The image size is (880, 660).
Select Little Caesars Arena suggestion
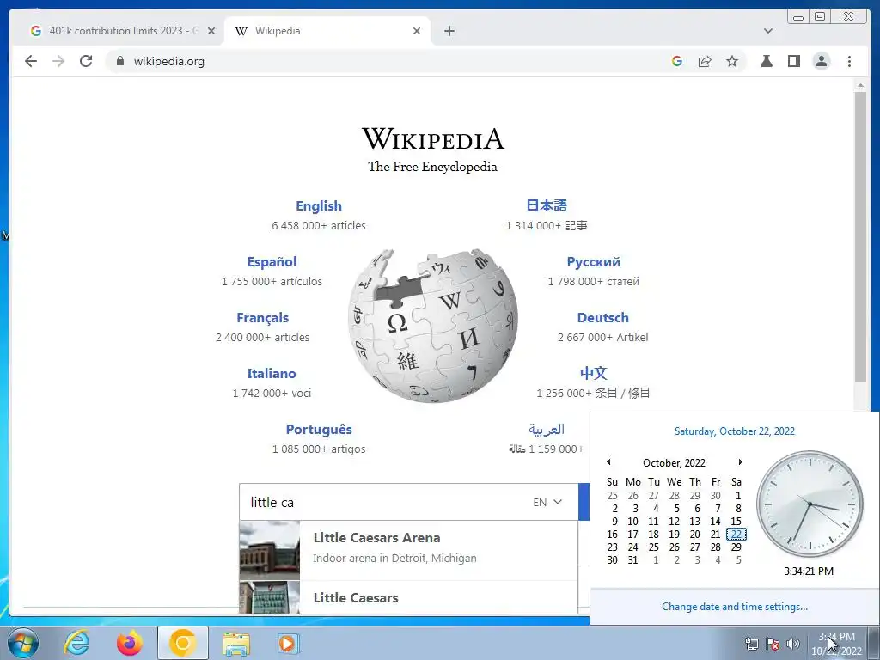tap(408, 550)
